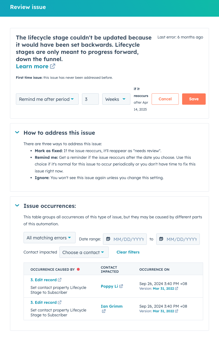Click the red status dot beside Occurrence Caused By

click(x=78, y=269)
